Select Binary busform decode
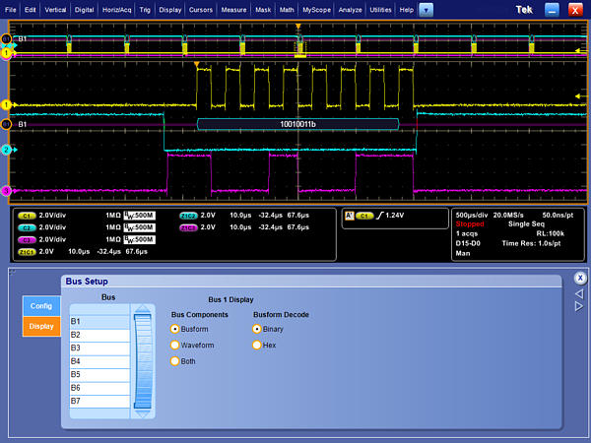 (257, 329)
